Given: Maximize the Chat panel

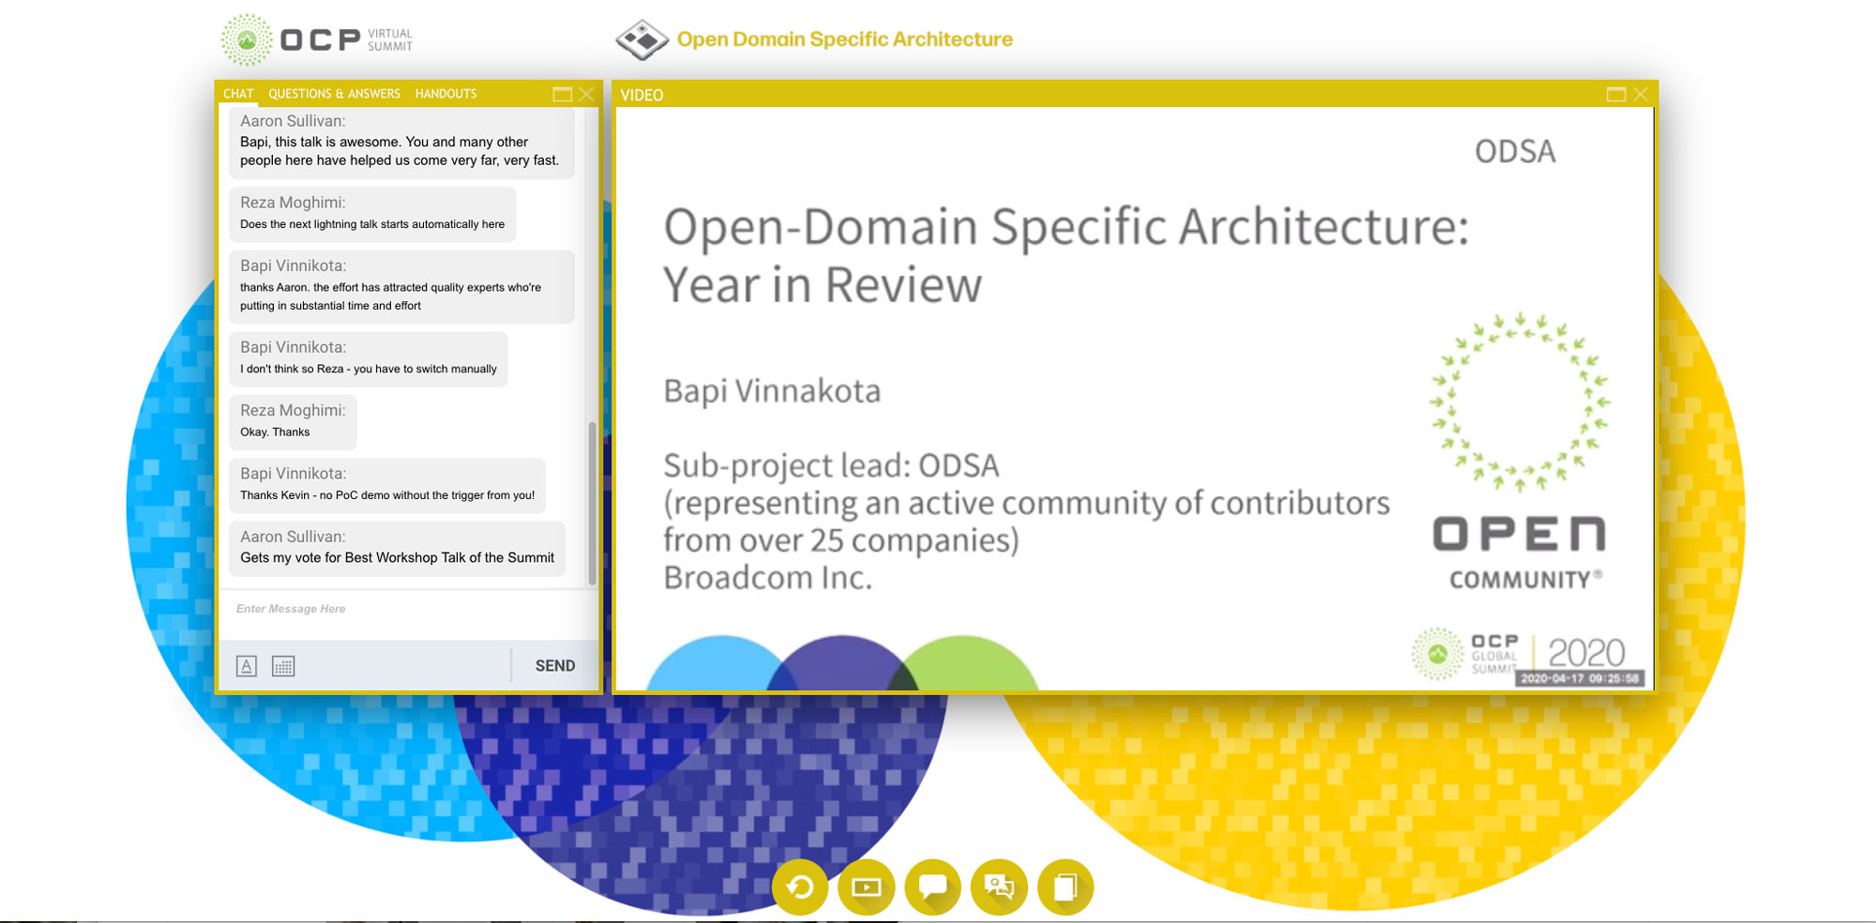Looking at the screenshot, I should (562, 94).
